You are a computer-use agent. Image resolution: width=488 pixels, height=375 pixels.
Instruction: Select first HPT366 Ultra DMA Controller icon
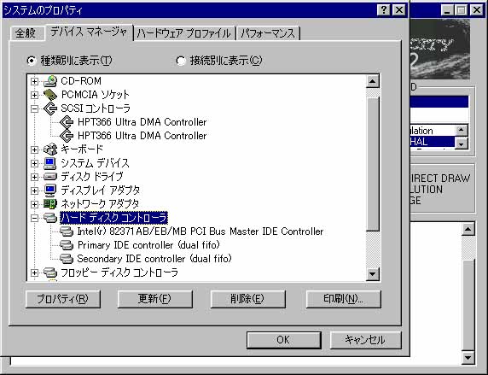(67, 122)
